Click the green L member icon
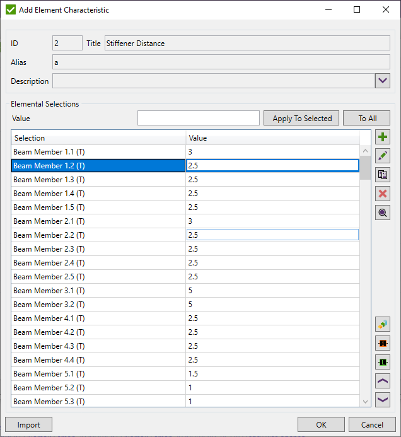401x437 pixels. [x=383, y=362]
